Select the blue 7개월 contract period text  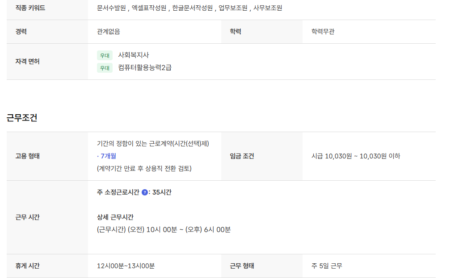[x=108, y=156]
